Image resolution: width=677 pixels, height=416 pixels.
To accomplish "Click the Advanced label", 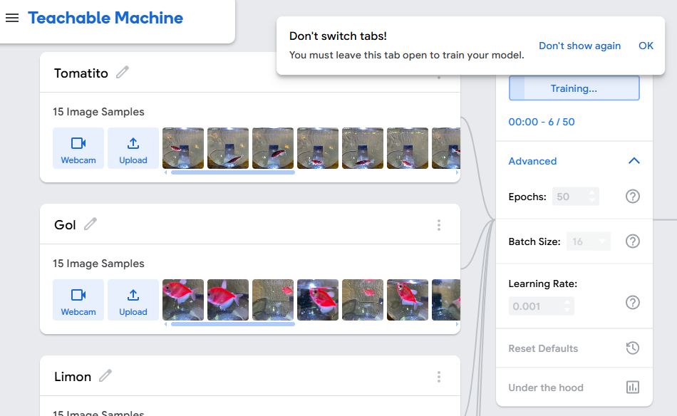I will coord(532,161).
